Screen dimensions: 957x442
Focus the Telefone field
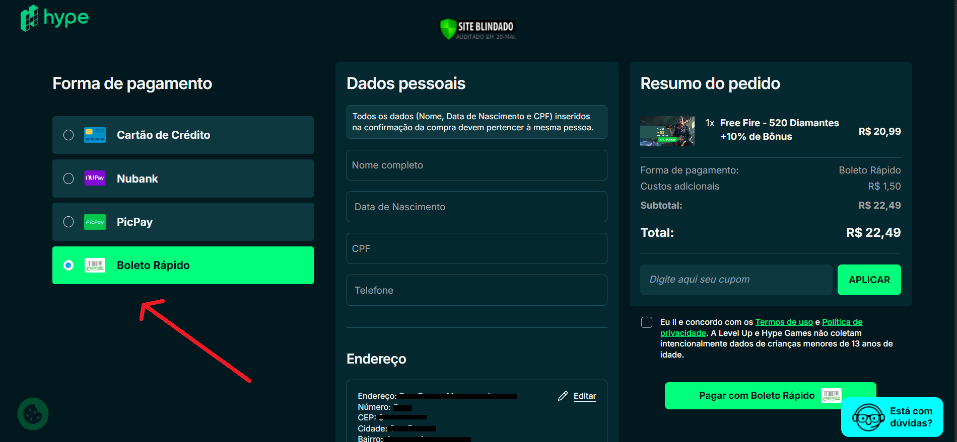(x=476, y=290)
